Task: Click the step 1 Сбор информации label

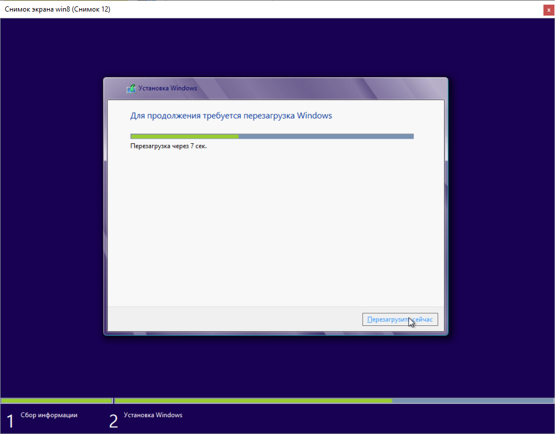Action: 49,415
